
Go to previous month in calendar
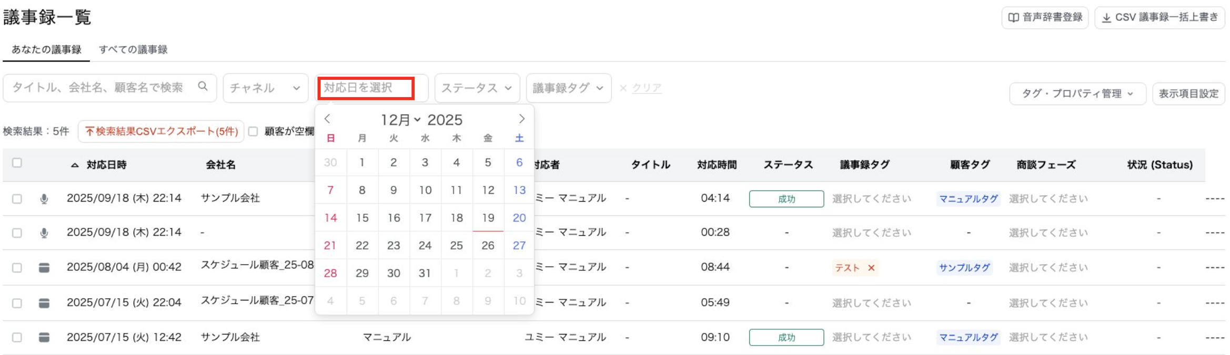[327, 119]
